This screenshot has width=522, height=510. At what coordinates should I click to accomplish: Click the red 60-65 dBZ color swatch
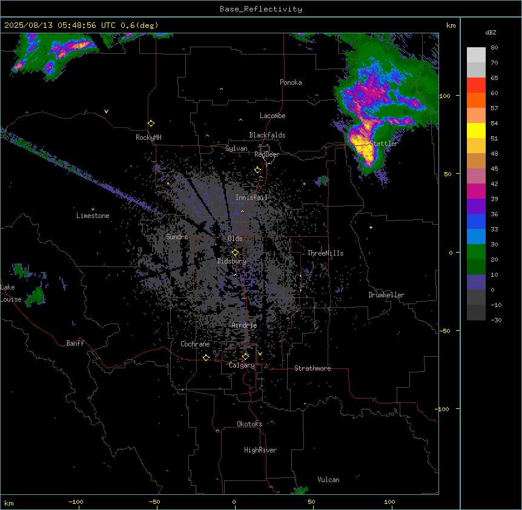coord(476,85)
